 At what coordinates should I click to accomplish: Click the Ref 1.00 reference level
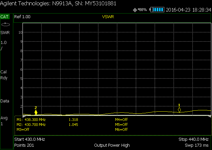(x=22, y=16)
